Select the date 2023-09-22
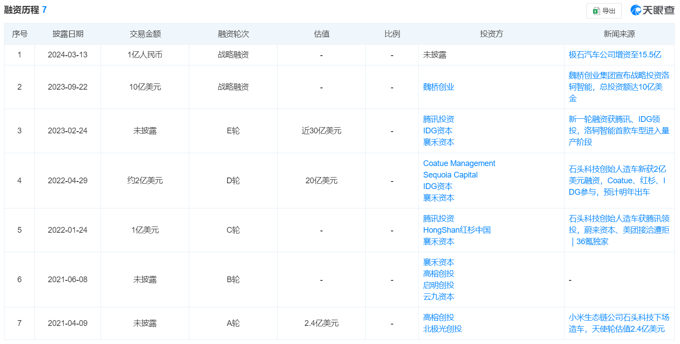 pyautogui.click(x=68, y=87)
